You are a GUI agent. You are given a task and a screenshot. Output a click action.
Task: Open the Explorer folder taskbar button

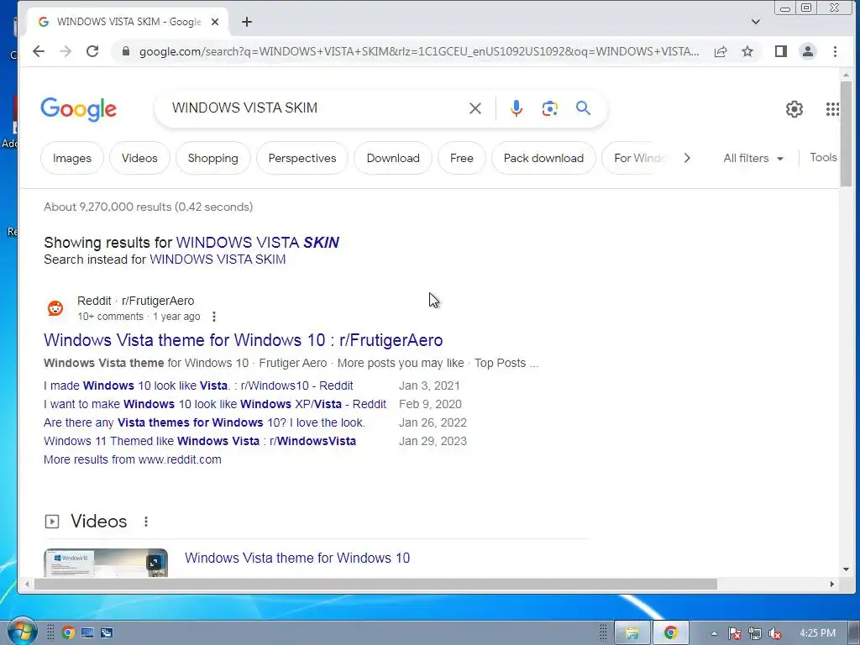click(x=632, y=633)
